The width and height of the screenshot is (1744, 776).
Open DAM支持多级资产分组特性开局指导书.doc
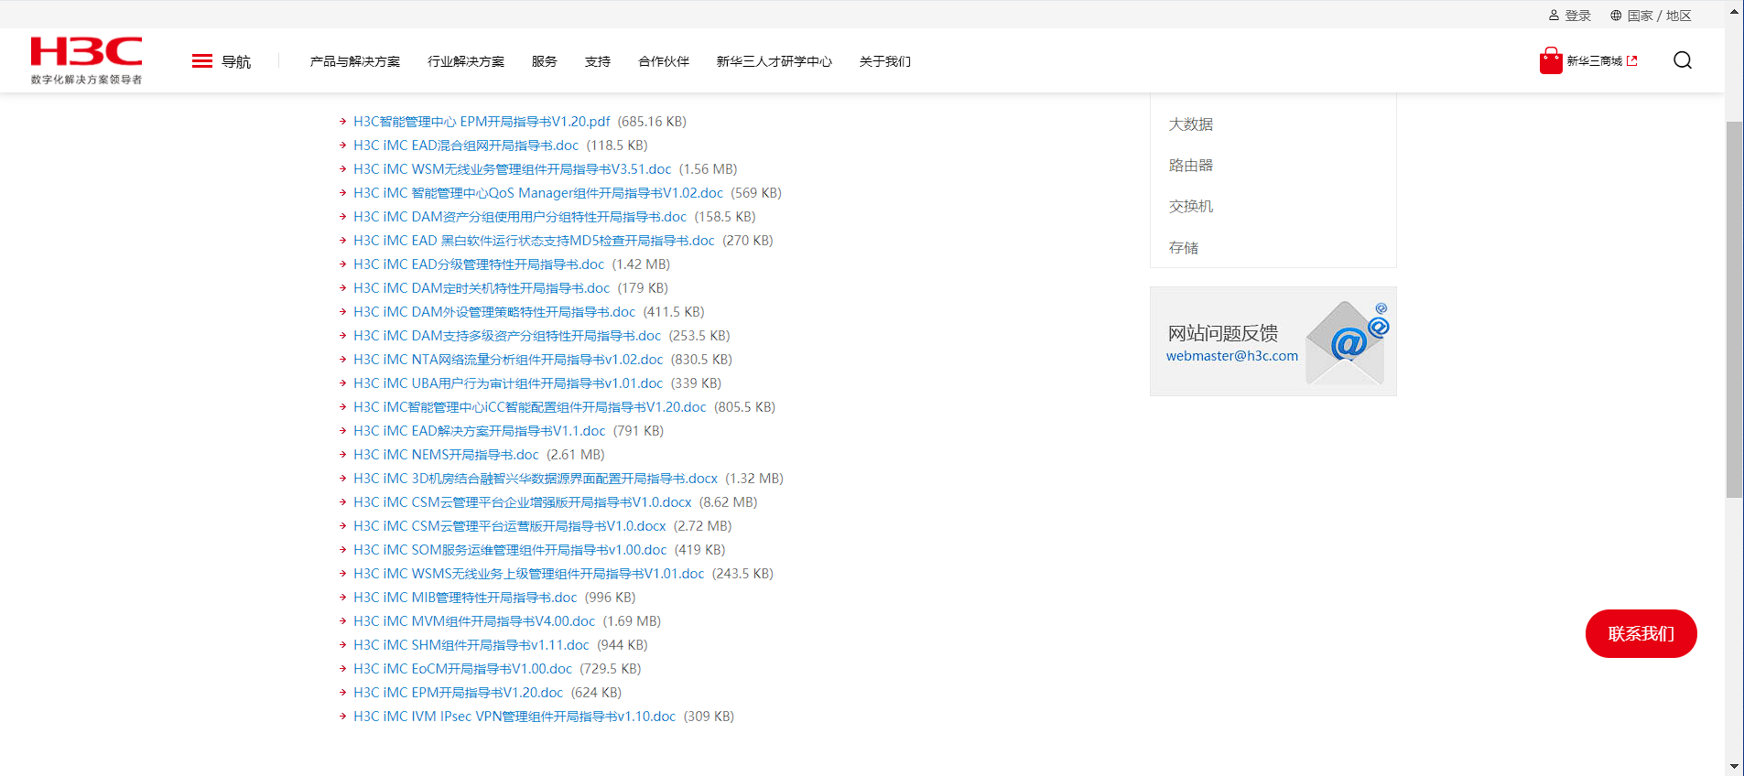pyautogui.click(x=507, y=336)
